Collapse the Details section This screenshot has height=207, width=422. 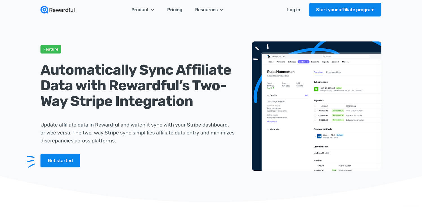268,95
